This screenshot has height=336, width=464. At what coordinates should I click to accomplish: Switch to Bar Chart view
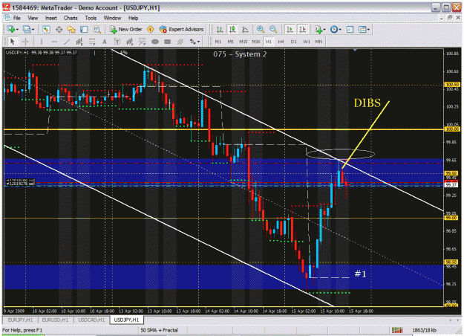pos(220,29)
